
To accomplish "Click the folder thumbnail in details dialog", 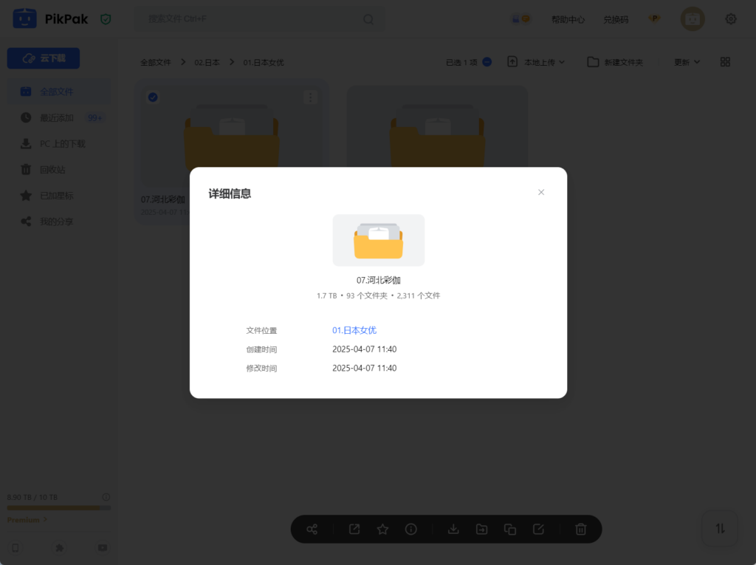I will point(379,240).
